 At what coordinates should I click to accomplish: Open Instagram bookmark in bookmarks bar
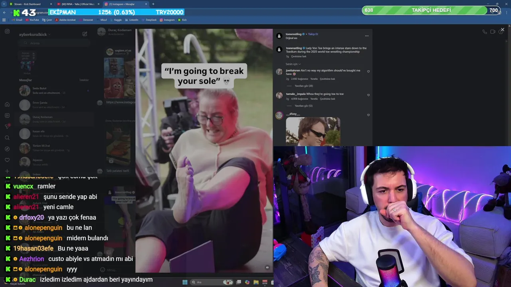167,20
